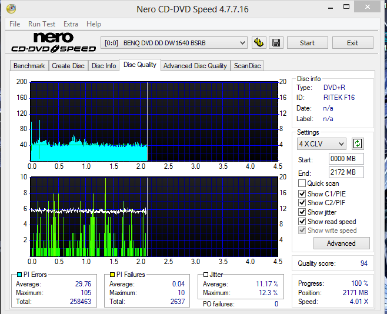Open the Help menu
Image resolution: width=387 pixels, height=314 pixels.
tap(94, 24)
